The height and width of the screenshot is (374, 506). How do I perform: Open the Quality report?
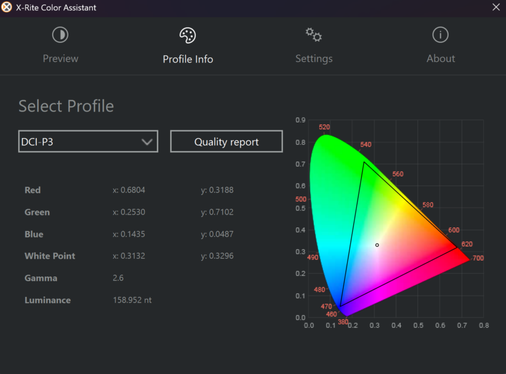click(x=227, y=141)
